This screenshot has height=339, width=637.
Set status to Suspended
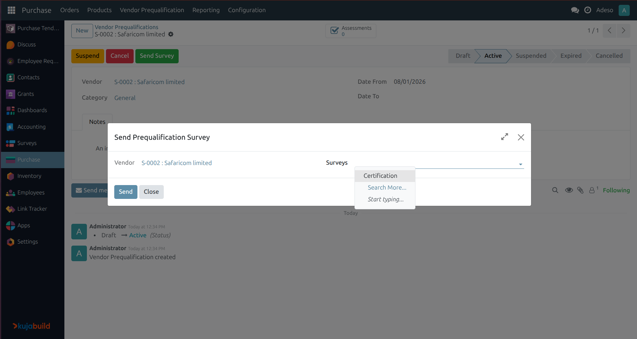coord(531,56)
